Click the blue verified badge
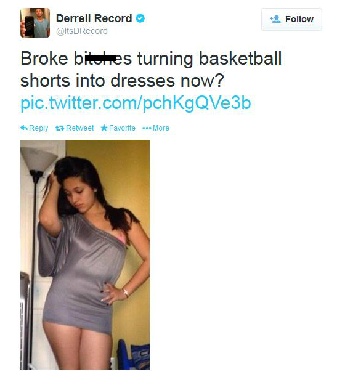Viewport: 337px width, 377px height. (x=140, y=18)
